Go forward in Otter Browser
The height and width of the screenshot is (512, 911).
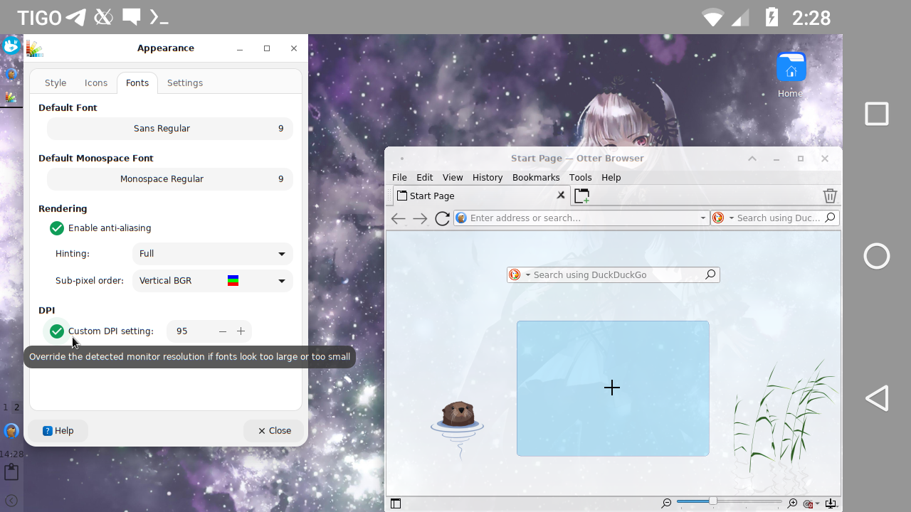pos(420,218)
